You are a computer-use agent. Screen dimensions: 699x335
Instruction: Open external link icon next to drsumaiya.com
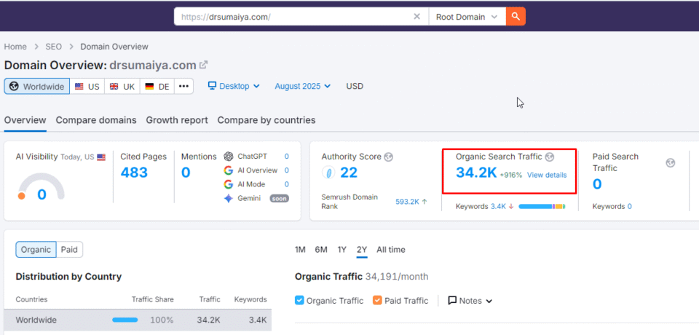click(204, 66)
